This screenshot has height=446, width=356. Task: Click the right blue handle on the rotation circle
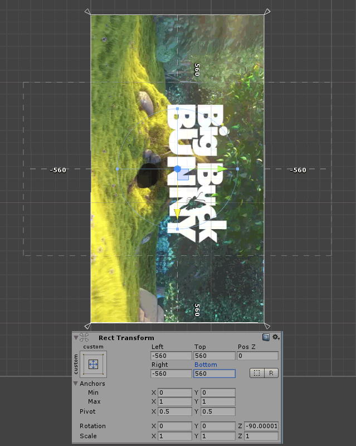coord(238,169)
